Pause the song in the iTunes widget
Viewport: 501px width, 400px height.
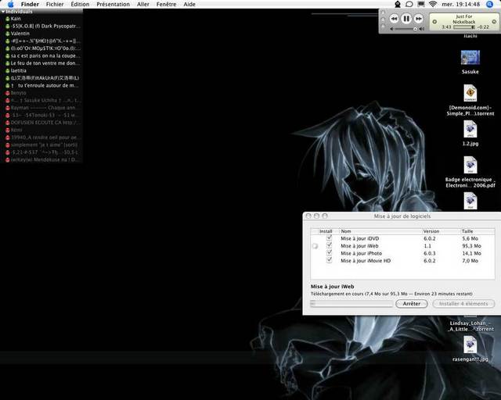point(406,18)
